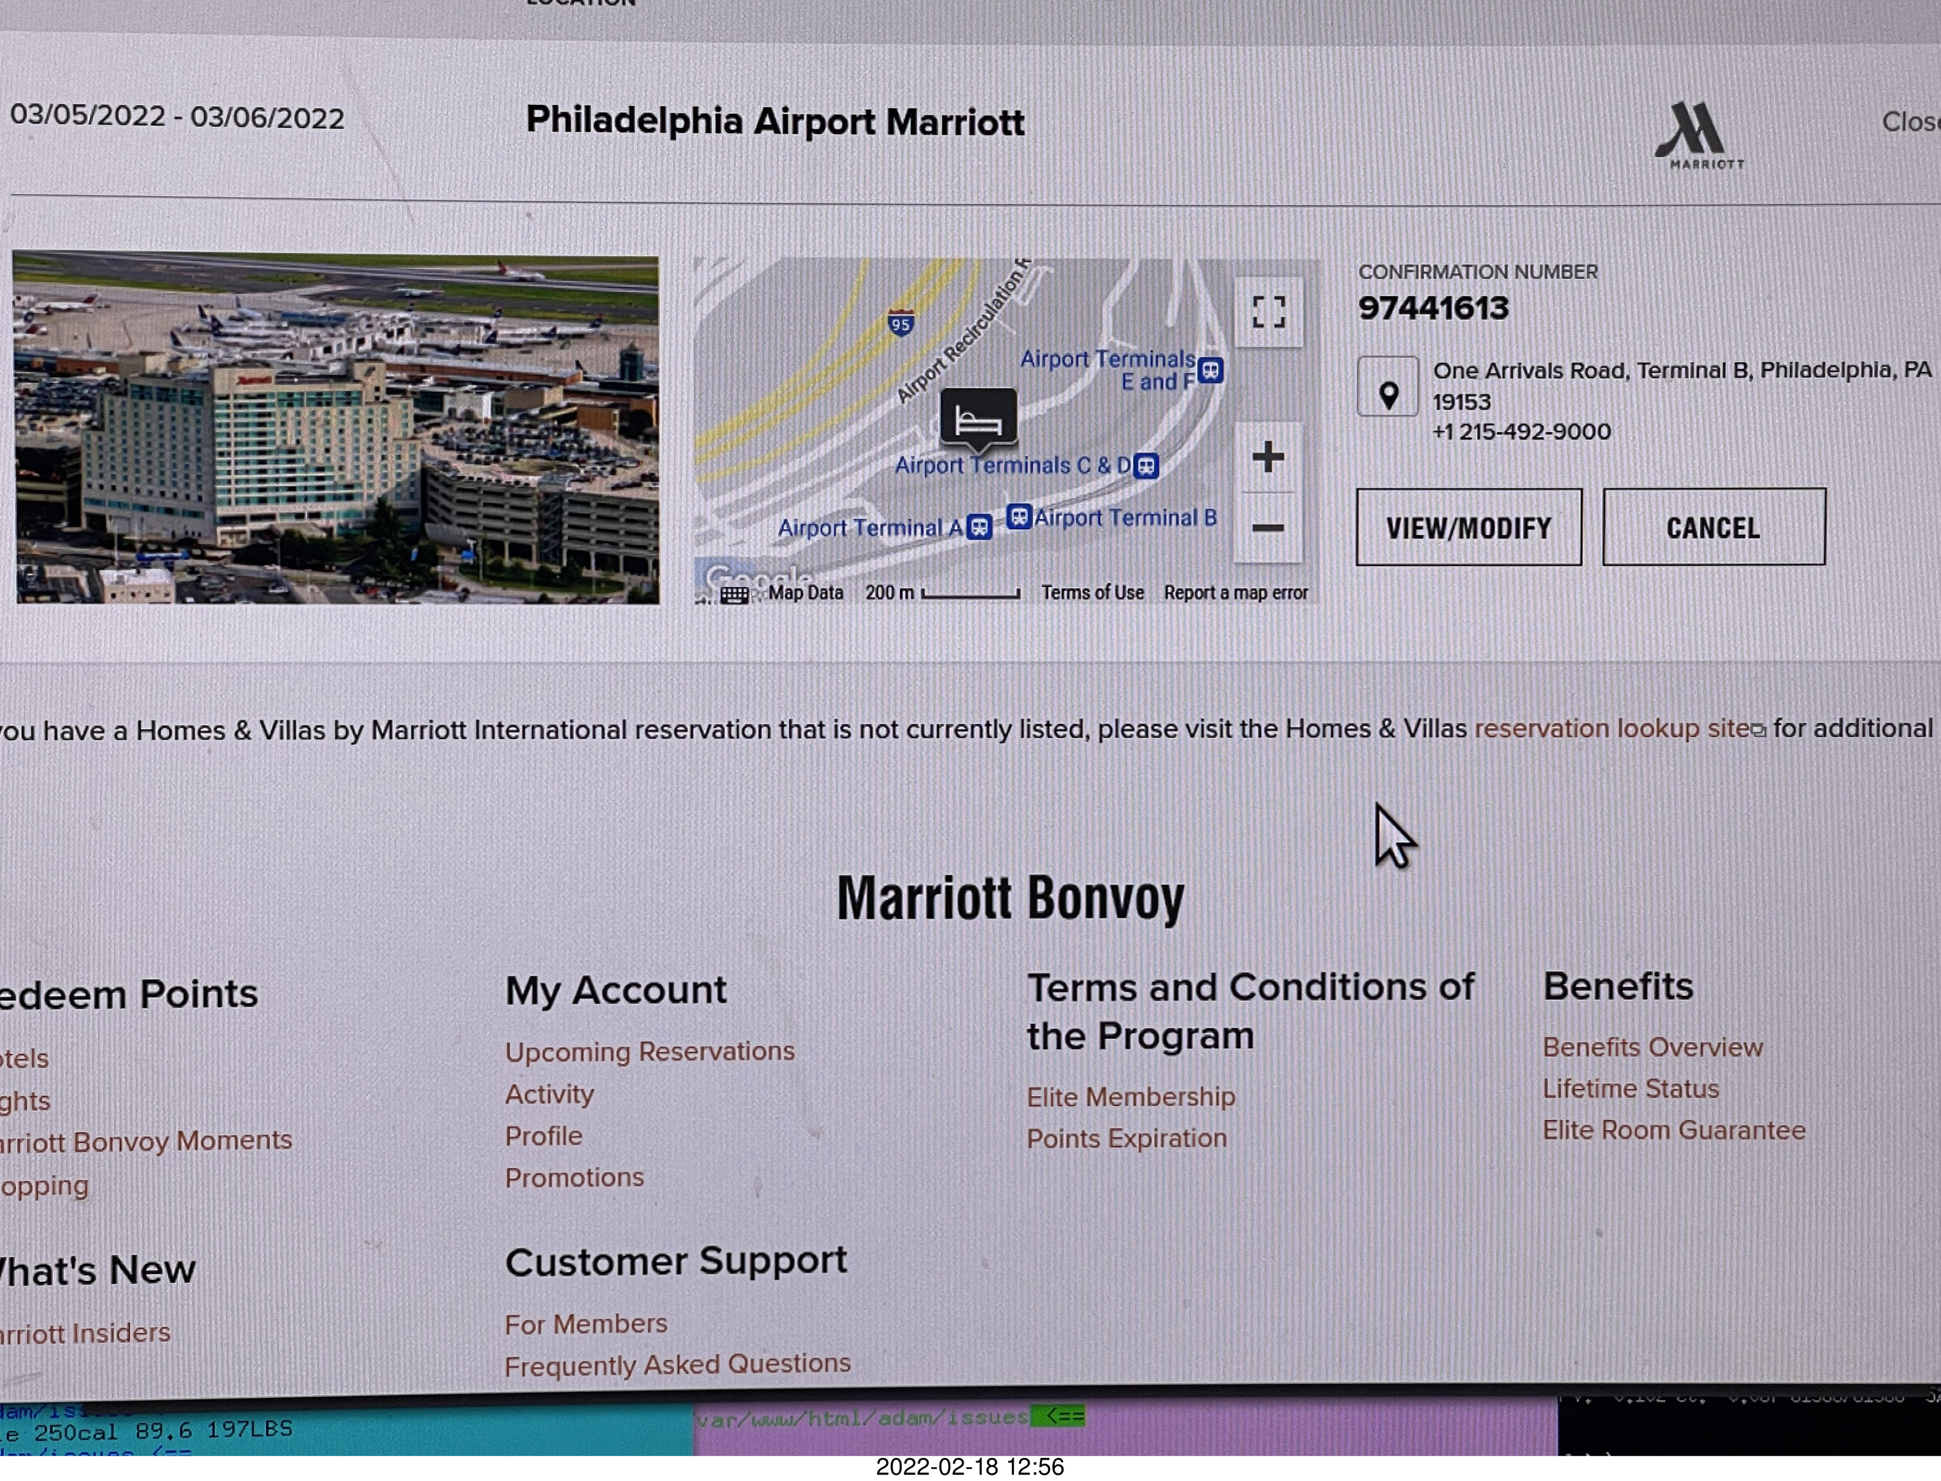Zoom in on the map with plus icon
This screenshot has width=1941, height=1481.
[1268, 457]
